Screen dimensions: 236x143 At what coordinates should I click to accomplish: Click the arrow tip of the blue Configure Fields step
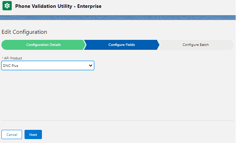click(x=159, y=45)
